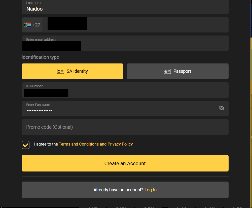Open the Log In link
Image resolution: width=252 pixels, height=208 pixels.
(x=150, y=190)
